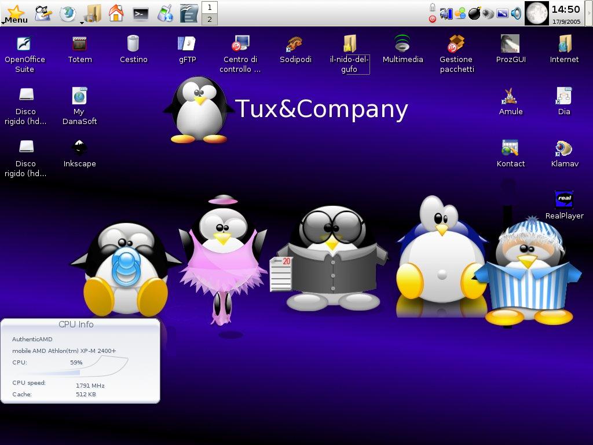Switch to virtual desktop 1
The width and height of the screenshot is (593, 445).
(210, 8)
